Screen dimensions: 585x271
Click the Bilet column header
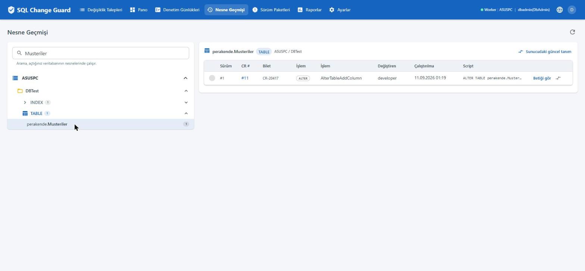[x=266, y=66]
